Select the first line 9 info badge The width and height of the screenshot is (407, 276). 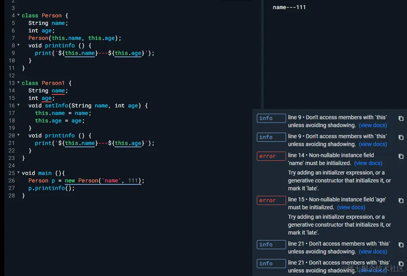(x=271, y=118)
